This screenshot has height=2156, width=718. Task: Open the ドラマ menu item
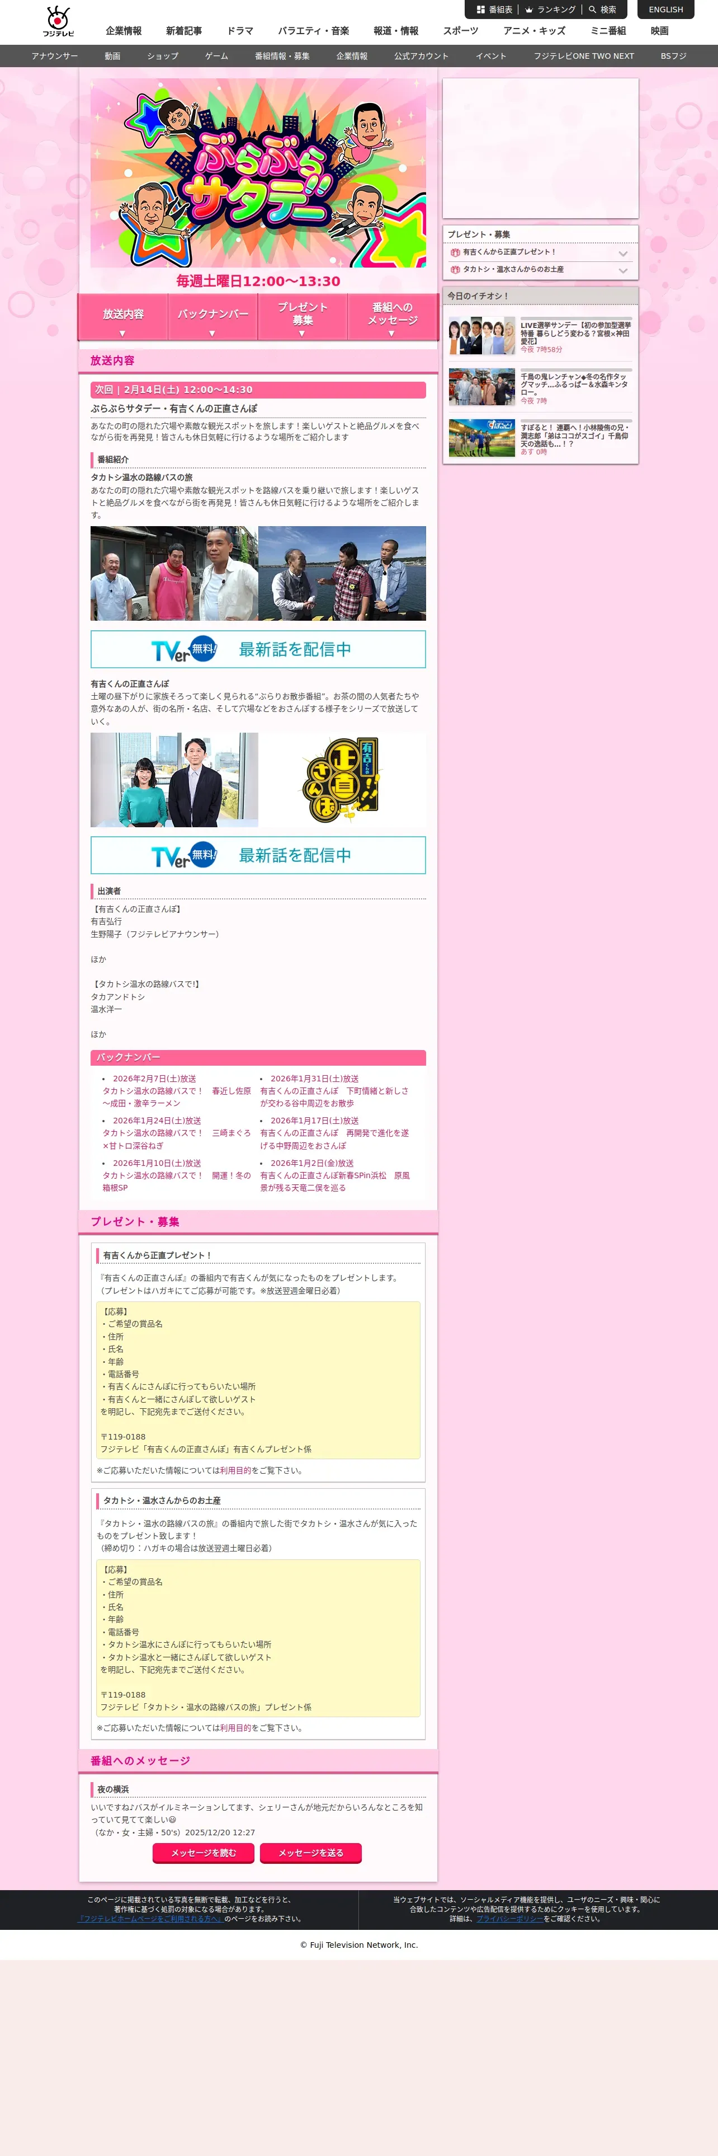pos(240,31)
